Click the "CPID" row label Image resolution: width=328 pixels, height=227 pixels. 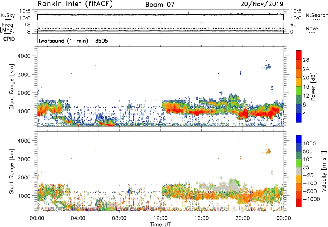pos(9,39)
